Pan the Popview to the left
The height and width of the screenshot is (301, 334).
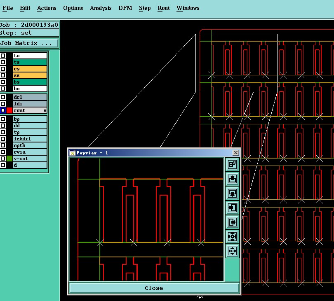[x=232, y=208]
